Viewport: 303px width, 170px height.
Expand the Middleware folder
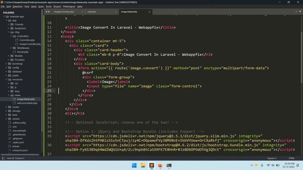[x=11, y=48]
